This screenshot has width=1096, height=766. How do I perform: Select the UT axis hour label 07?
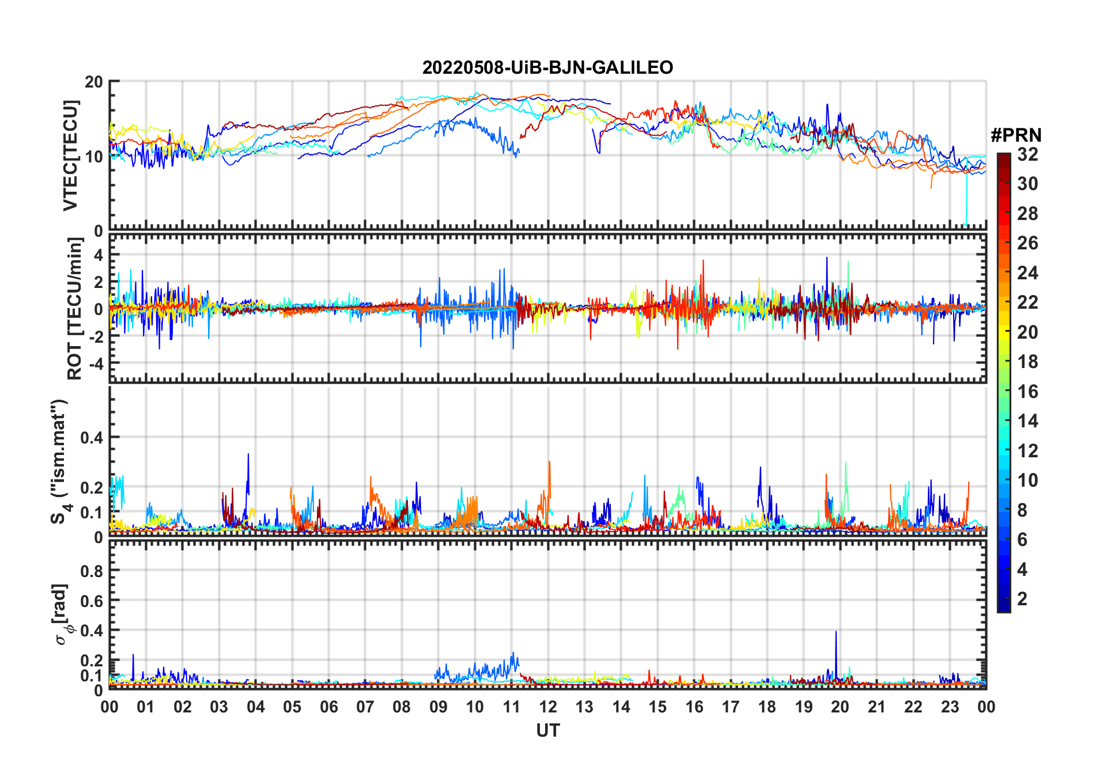point(365,707)
